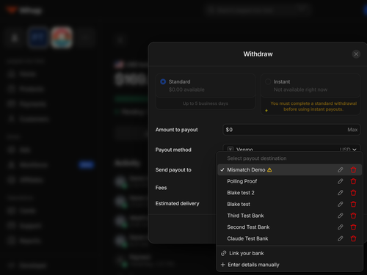The width and height of the screenshot is (367, 275).
Task: Close the Withdraw dialog
Action: 356,54
